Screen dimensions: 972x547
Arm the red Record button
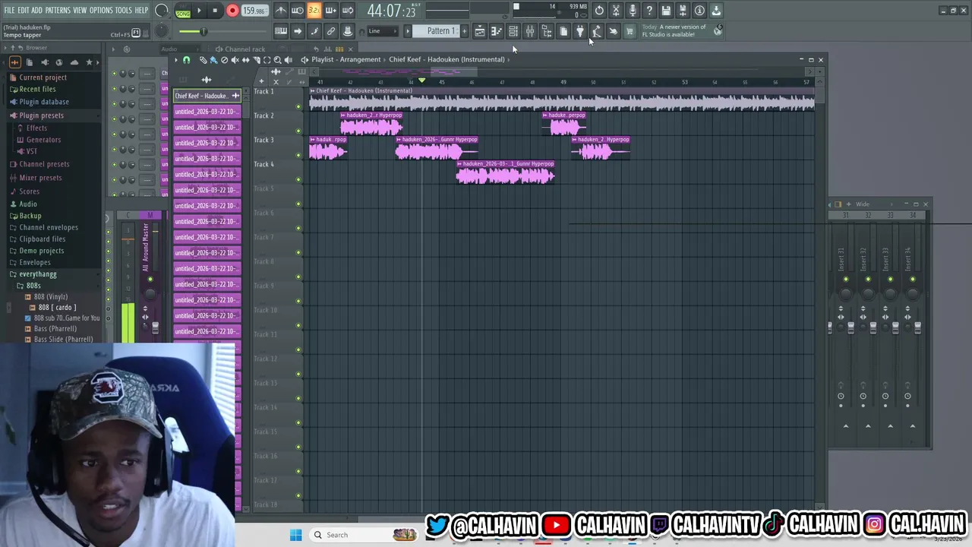[x=232, y=11]
